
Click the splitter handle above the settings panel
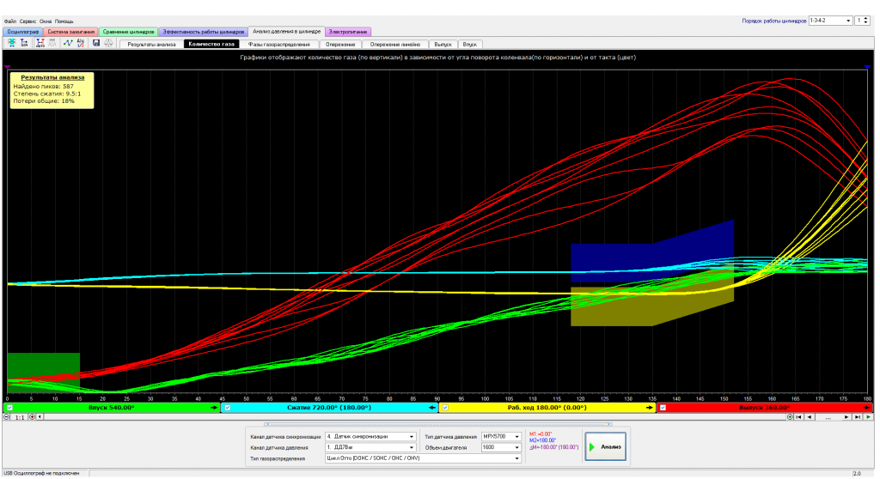coord(437,424)
